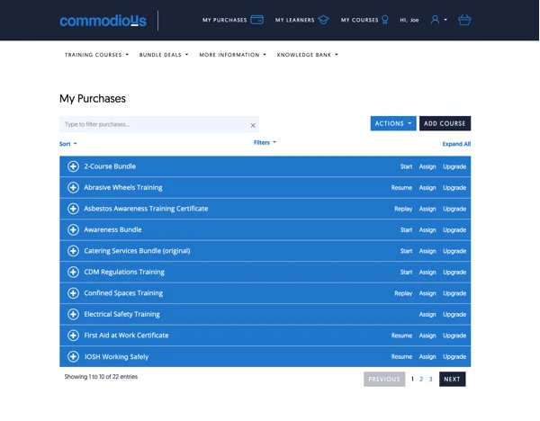This screenshot has height=421, width=540.
Task: Expand the Abrasive Wheels Training plus icon
Action: [x=74, y=188]
